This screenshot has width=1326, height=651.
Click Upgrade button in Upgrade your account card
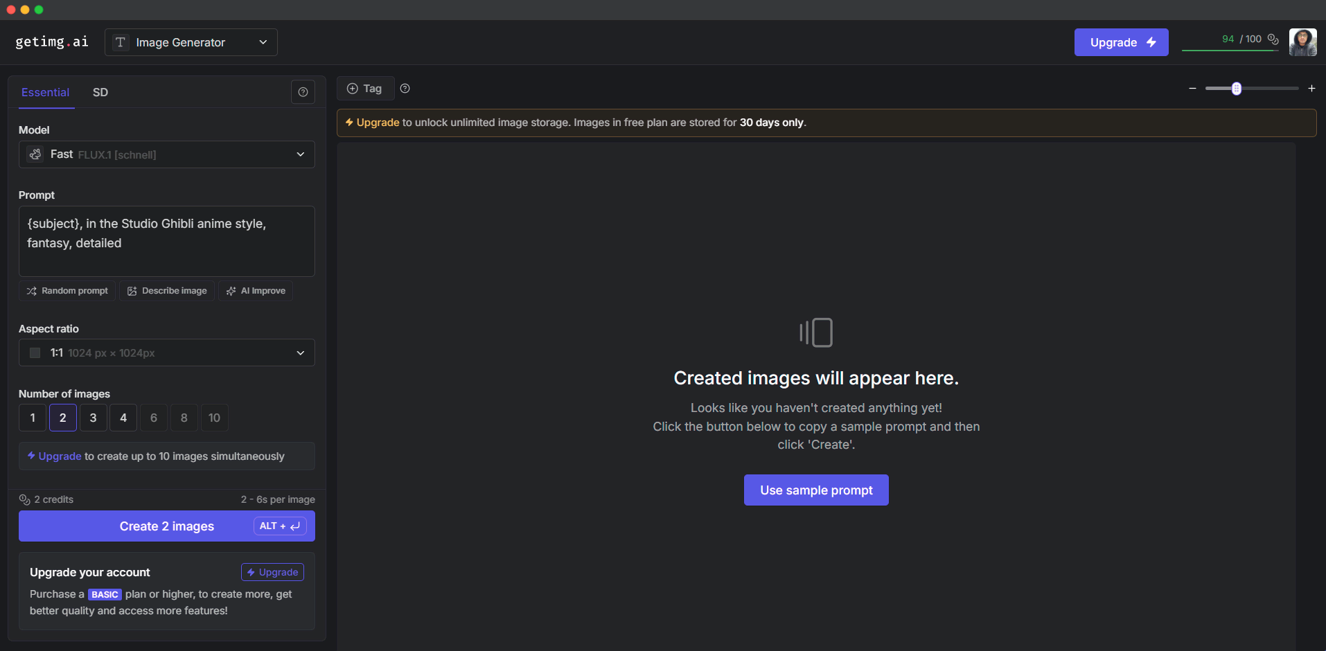click(x=272, y=572)
